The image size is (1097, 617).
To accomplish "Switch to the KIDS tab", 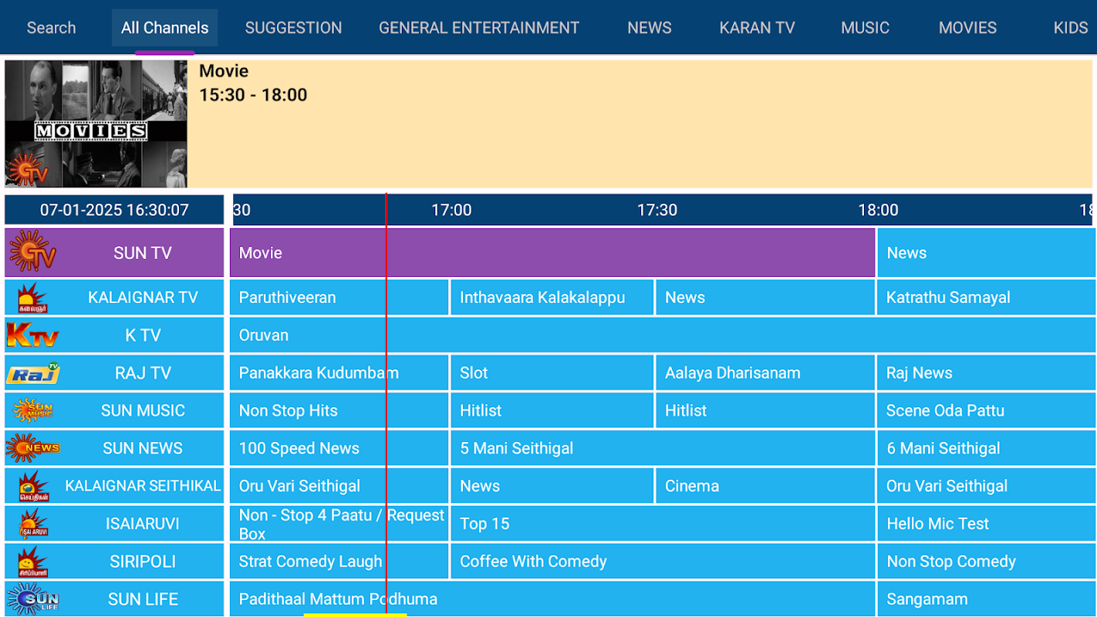I will [x=1071, y=28].
